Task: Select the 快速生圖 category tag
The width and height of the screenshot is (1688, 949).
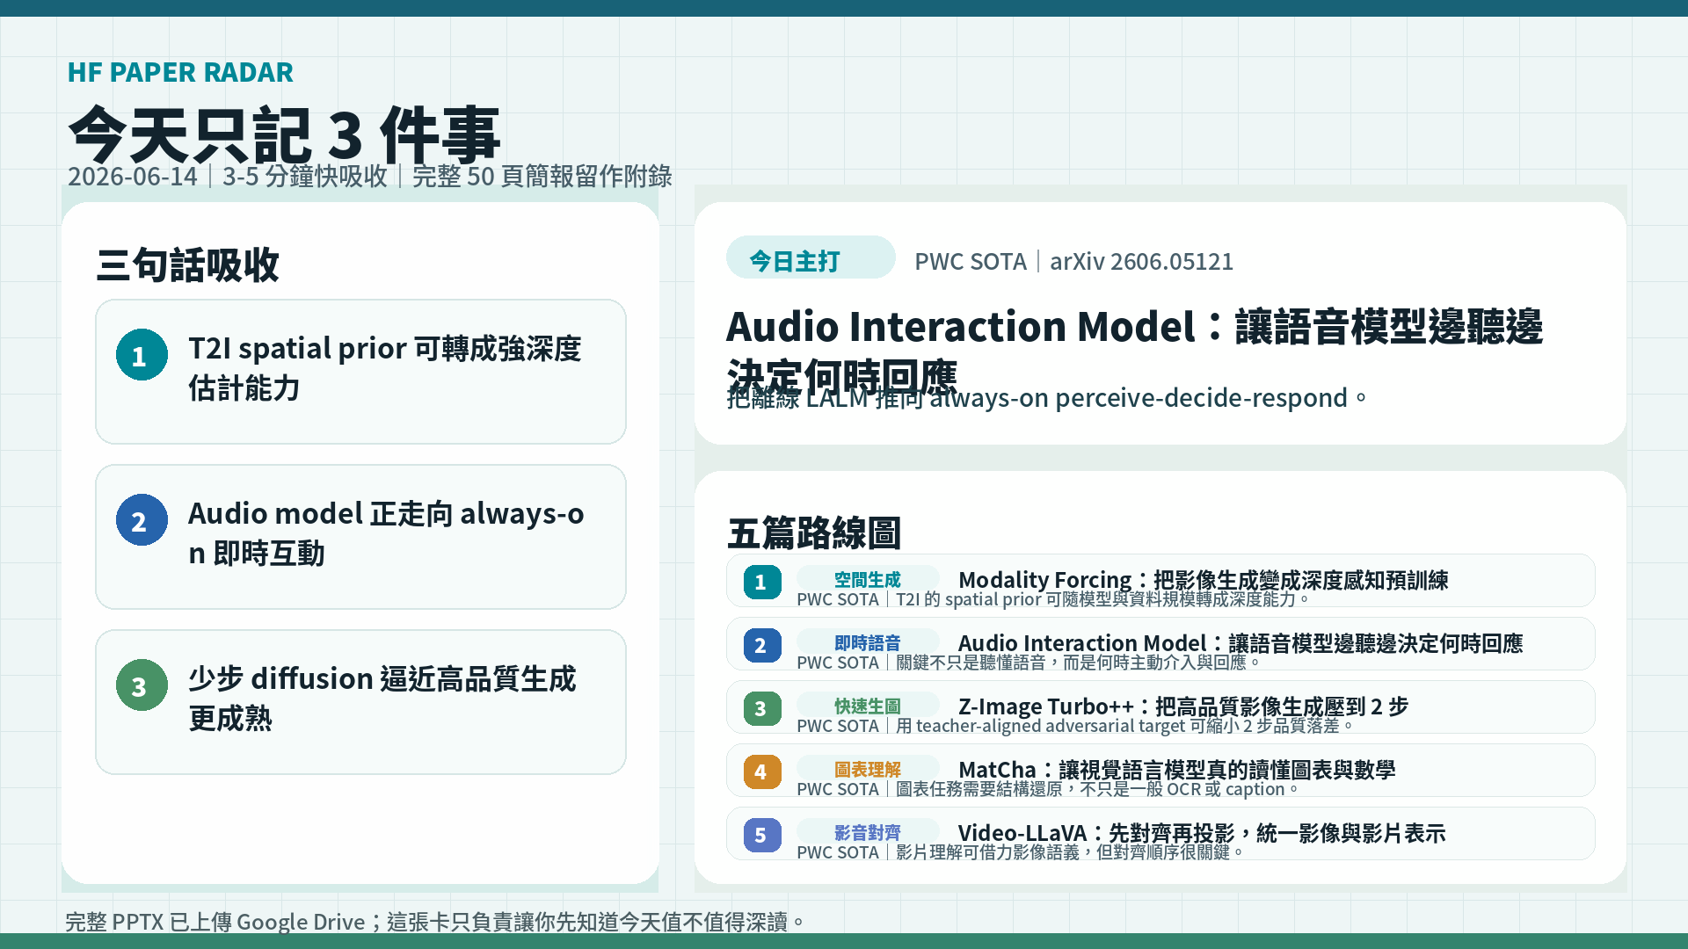Action: 868,706
